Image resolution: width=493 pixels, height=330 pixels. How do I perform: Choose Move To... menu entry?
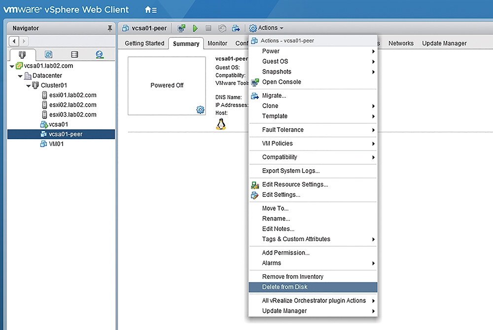pyautogui.click(x=313, y=208)
